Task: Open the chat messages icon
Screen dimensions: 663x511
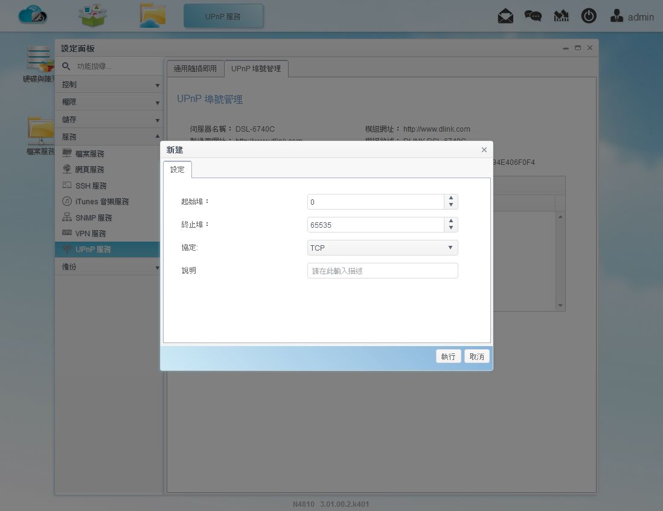Action: point(533,16)
